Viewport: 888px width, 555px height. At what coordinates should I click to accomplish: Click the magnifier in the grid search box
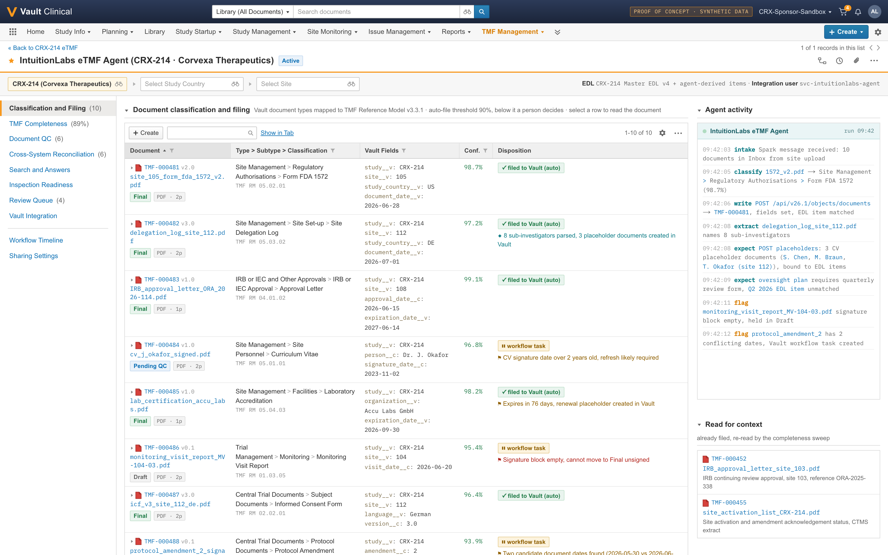pyautogui.click(x=250, y=133)
